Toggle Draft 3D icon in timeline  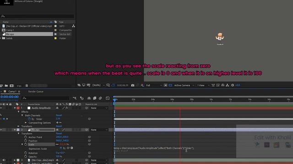[81, 98]
